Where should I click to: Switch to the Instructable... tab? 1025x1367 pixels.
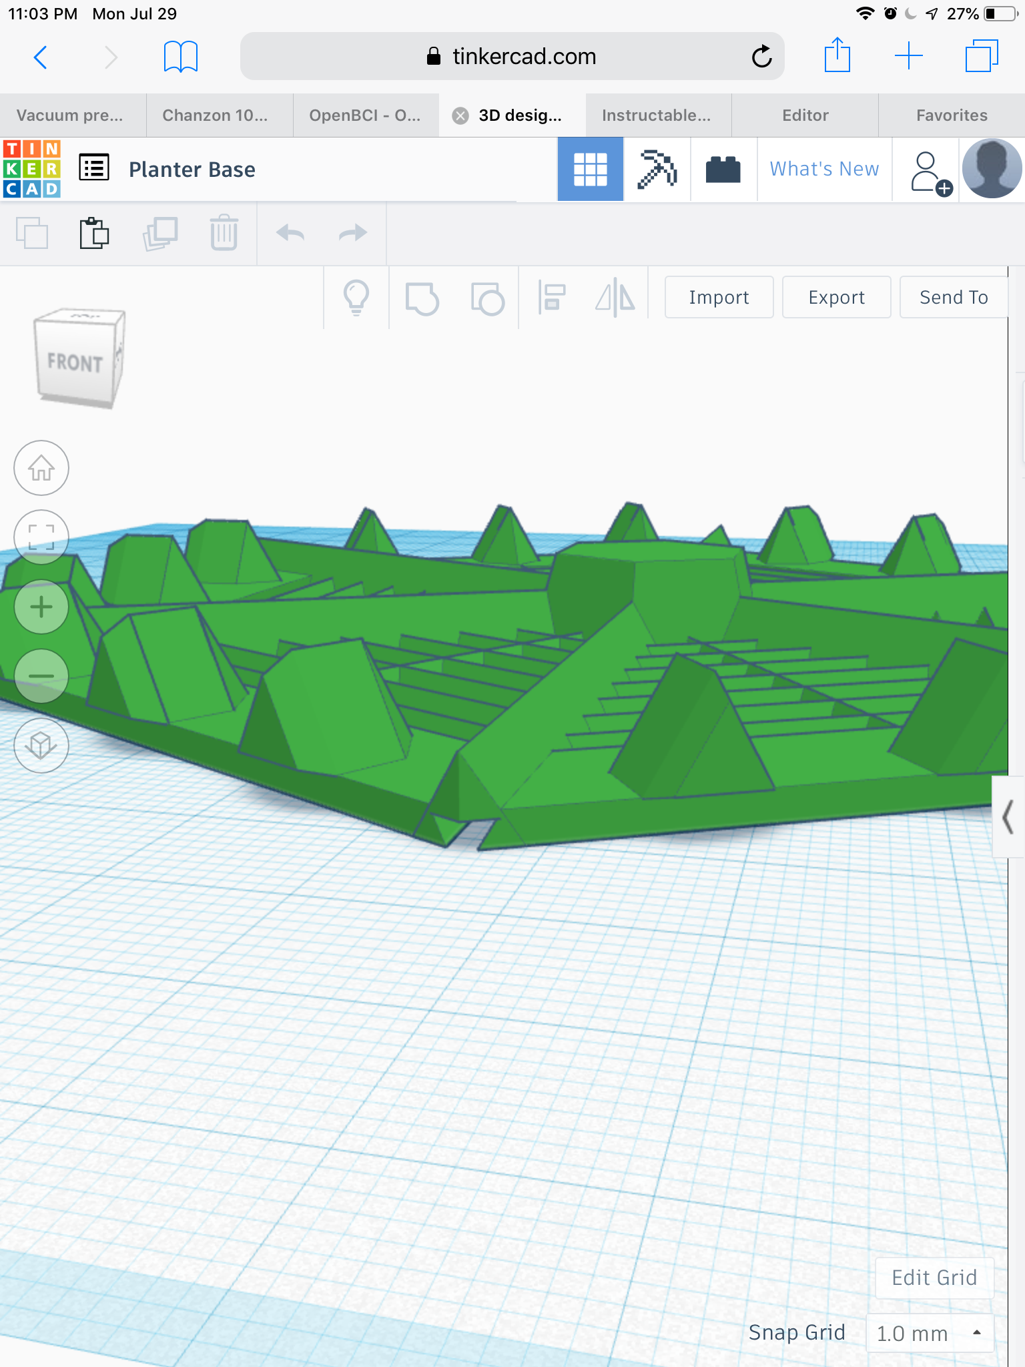[x=659, y=115]
